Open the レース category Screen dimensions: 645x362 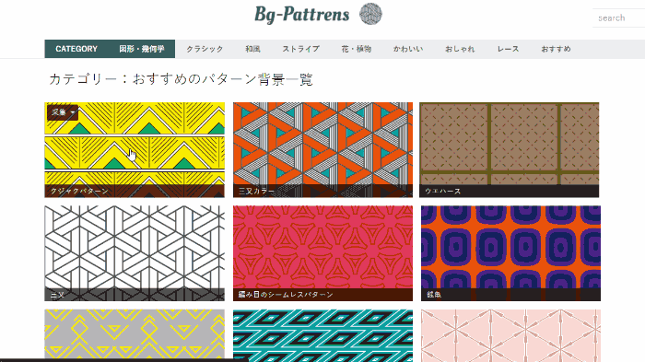click(508, 49)
